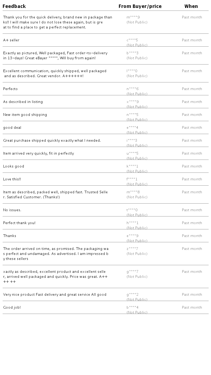Click the From Buyer/price column header
Screen dimensions: 211x375
tap(140, 6)
